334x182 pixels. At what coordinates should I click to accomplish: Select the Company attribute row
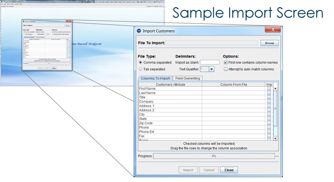(170, 102)
